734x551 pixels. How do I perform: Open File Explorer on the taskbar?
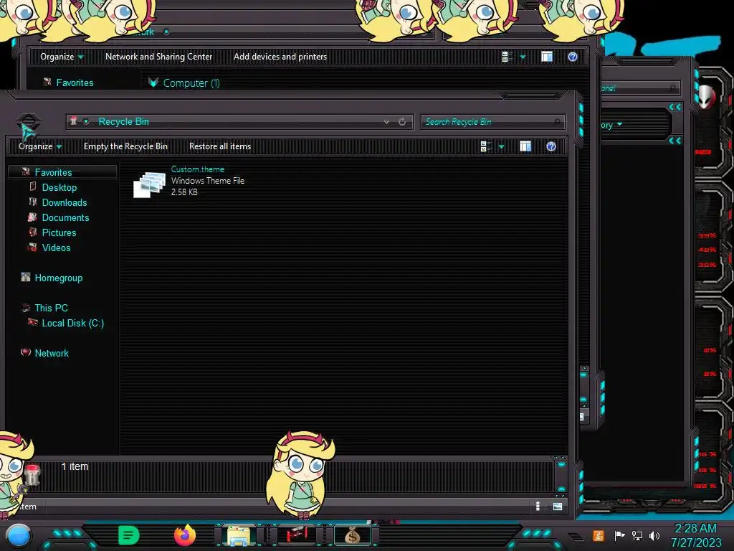tap(239, 535)
